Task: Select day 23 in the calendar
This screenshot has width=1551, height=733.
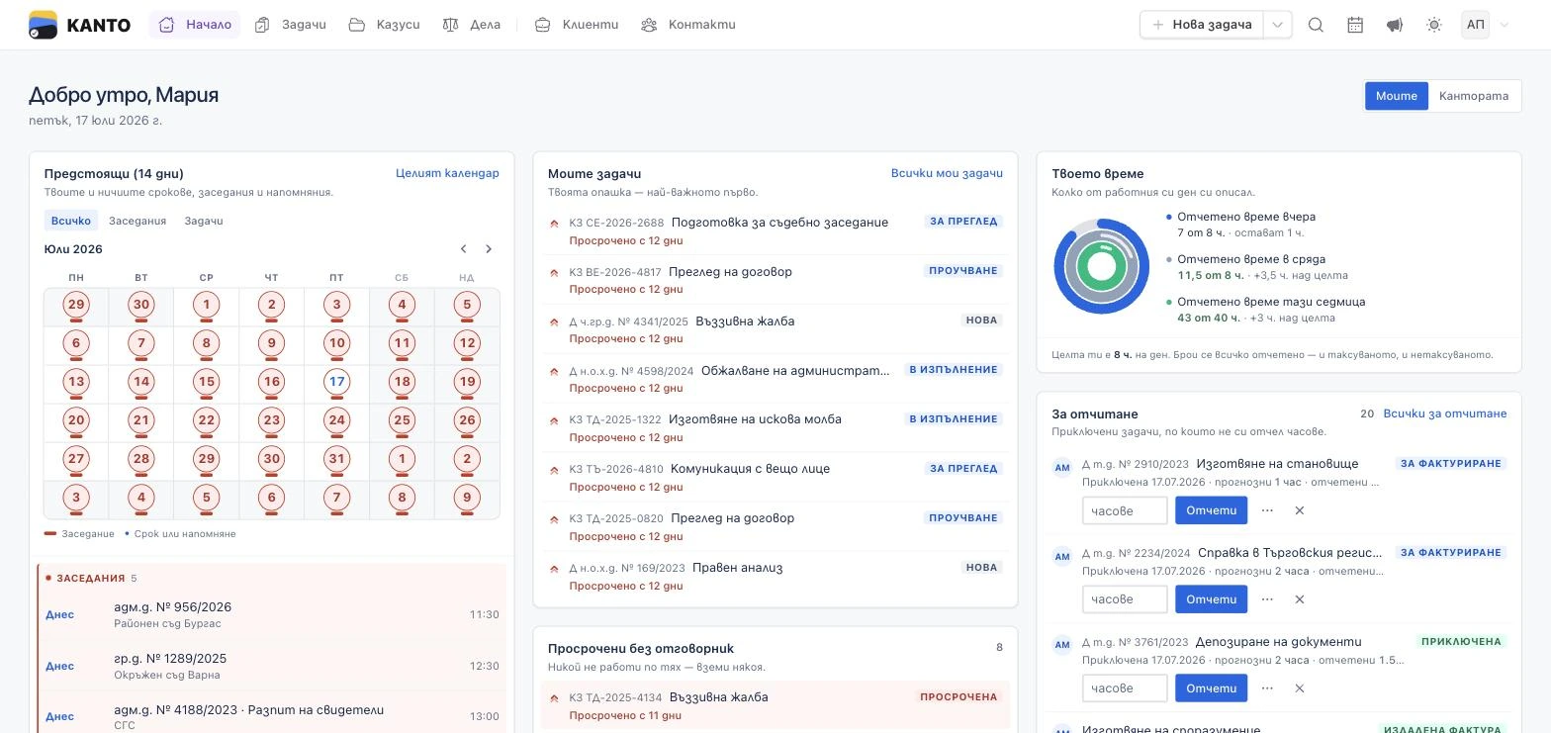Action: click(x=271, y=420)
